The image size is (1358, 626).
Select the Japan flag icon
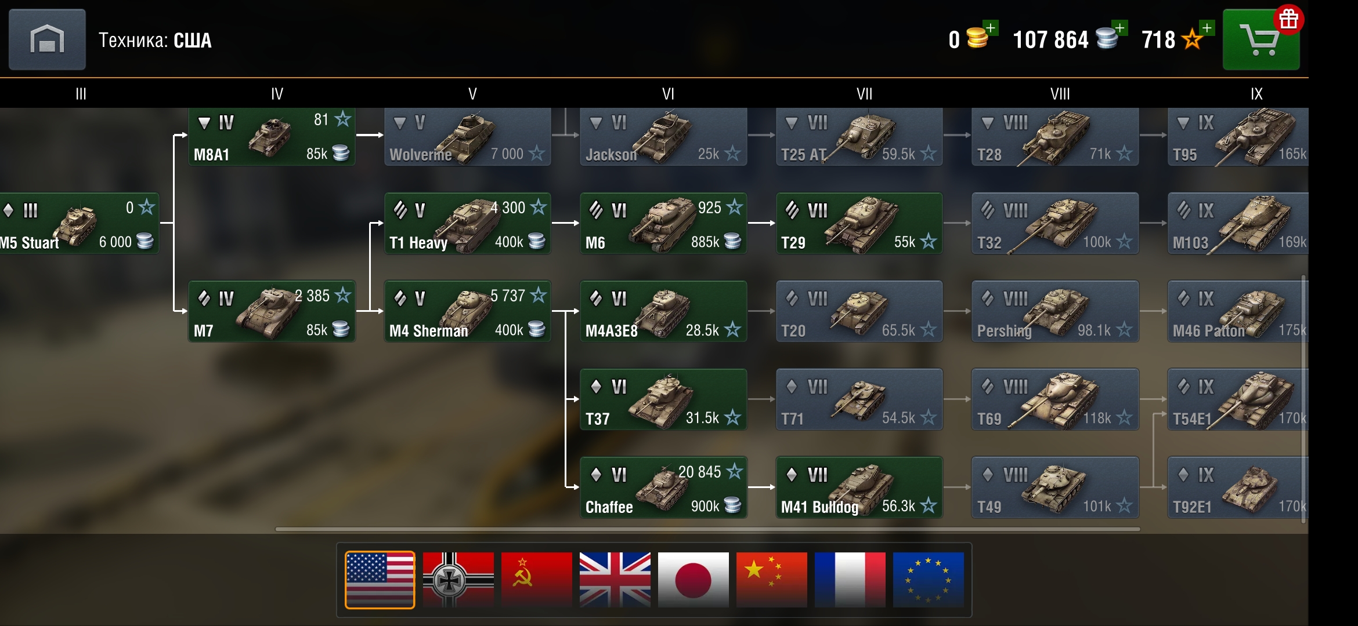point(694,580)
